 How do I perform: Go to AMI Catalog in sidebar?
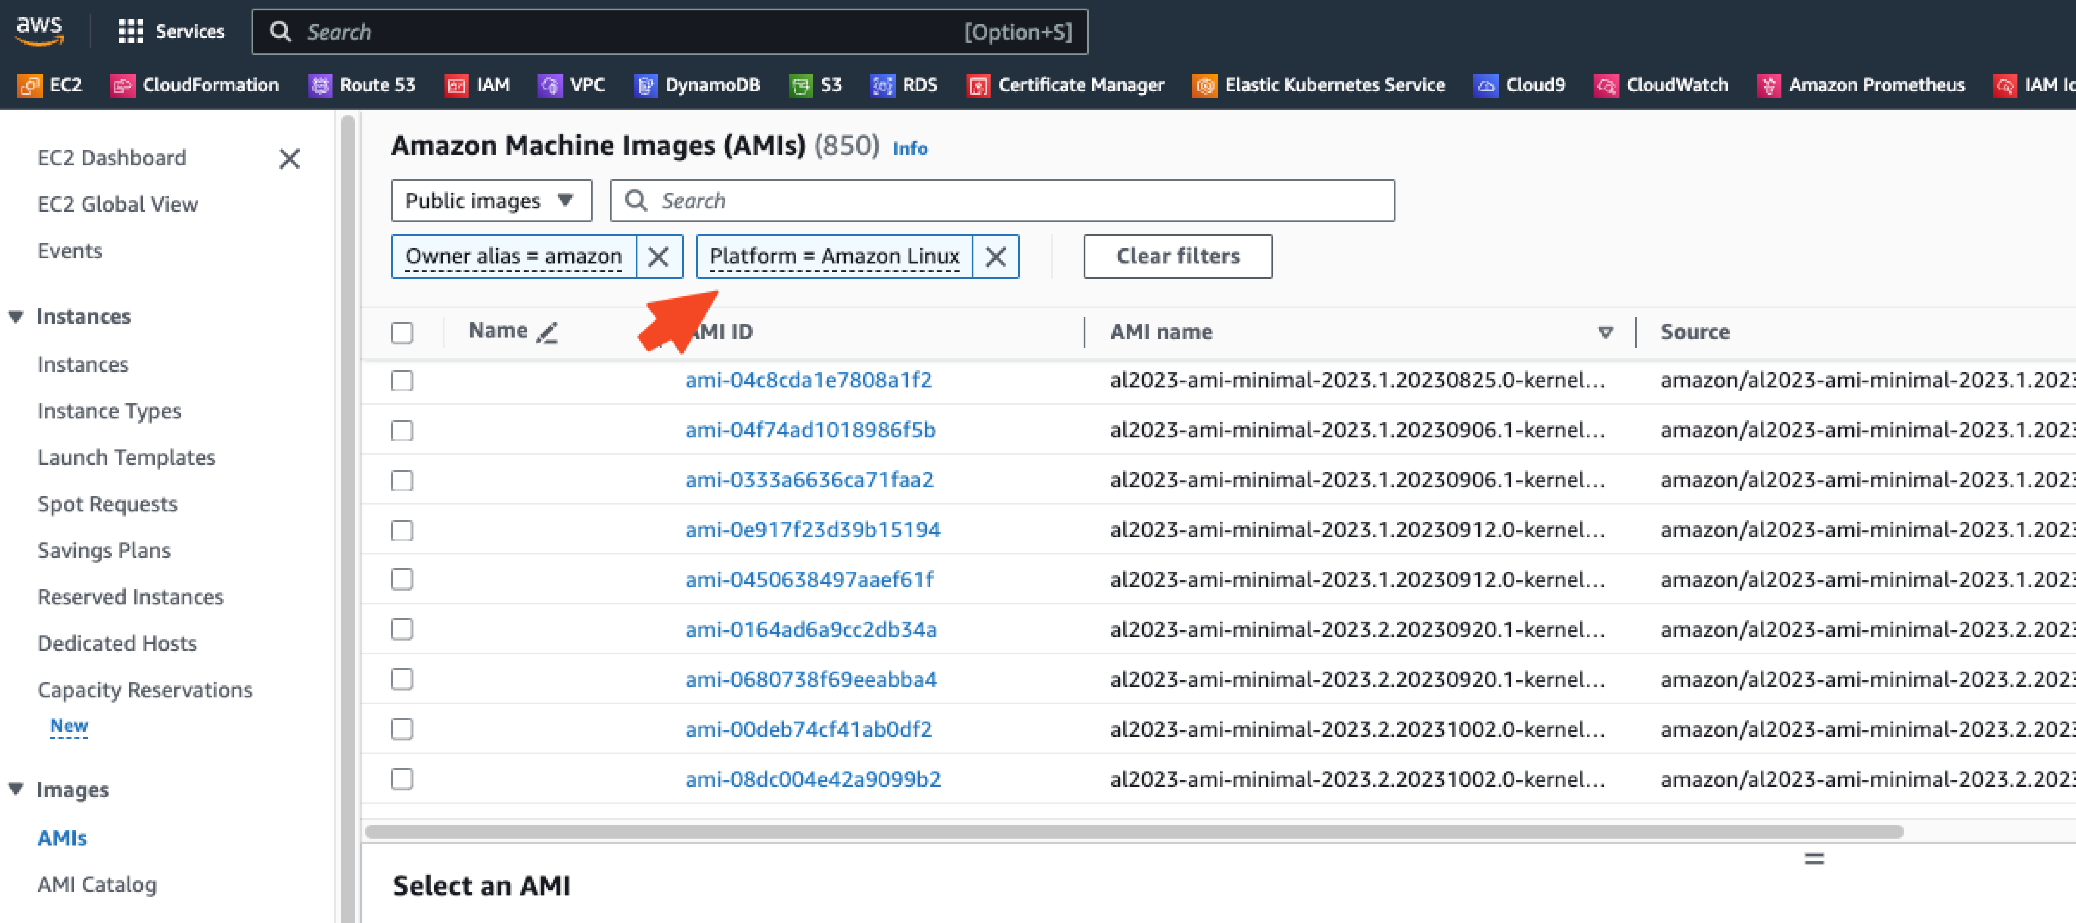point(97,884)
